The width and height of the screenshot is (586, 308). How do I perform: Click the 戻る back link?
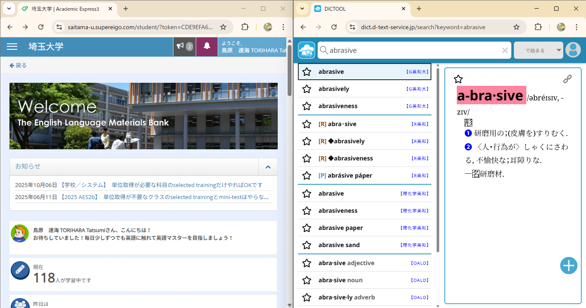click(18, 66)
